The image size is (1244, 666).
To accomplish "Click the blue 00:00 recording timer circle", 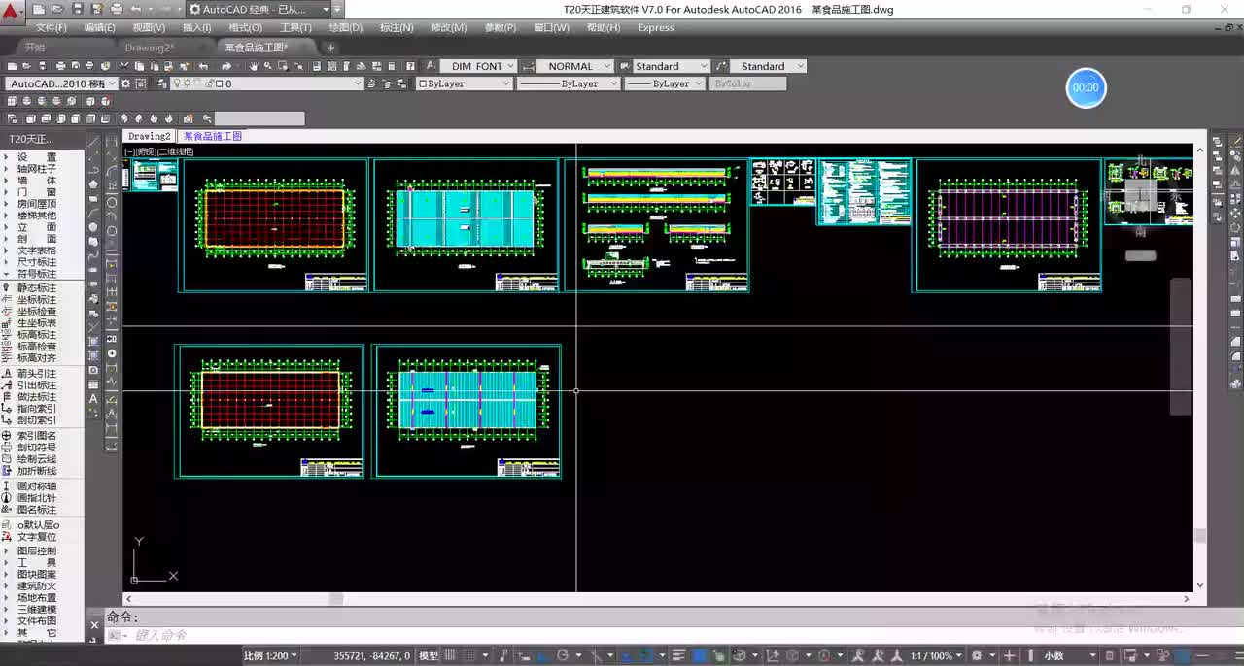I will click(1086, 87).
